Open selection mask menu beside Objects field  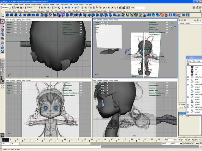pos(26,8)
